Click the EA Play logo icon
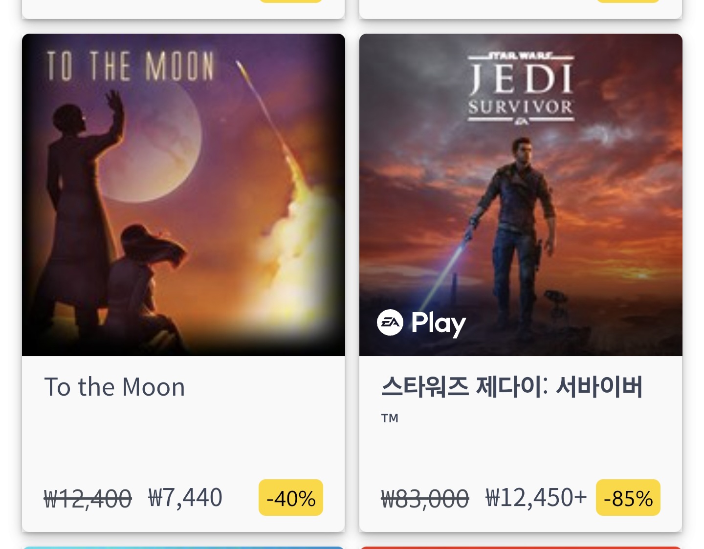 click(390, 323)
